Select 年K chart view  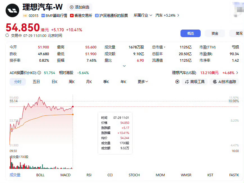[x=123, y=82]
